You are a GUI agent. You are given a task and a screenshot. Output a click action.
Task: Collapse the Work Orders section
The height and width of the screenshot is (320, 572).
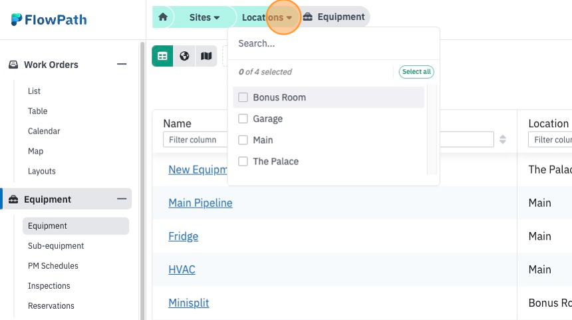122,65
